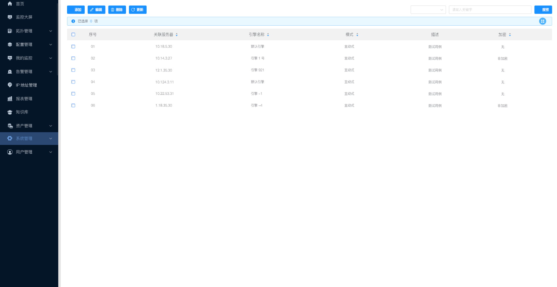Click the 报表管理 bar chart icon
557x287 pixels.
coord(10,99)
